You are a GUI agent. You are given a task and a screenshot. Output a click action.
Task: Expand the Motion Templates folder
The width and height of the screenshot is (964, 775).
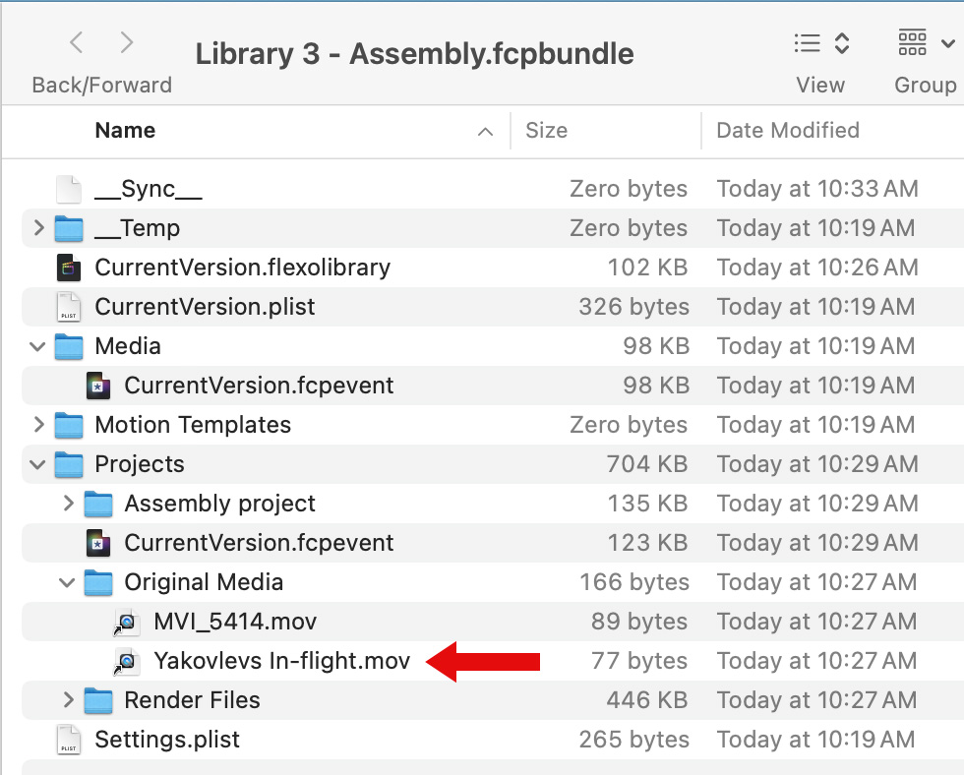(38, 425)
